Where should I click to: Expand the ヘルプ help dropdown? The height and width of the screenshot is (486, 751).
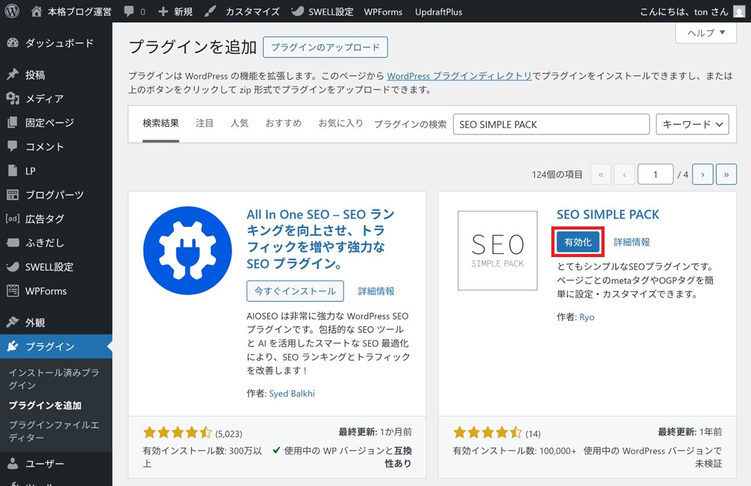pos(705,33)
